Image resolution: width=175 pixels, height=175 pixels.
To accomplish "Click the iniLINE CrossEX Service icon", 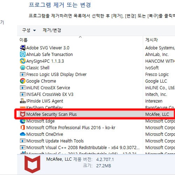I will 23,87.
